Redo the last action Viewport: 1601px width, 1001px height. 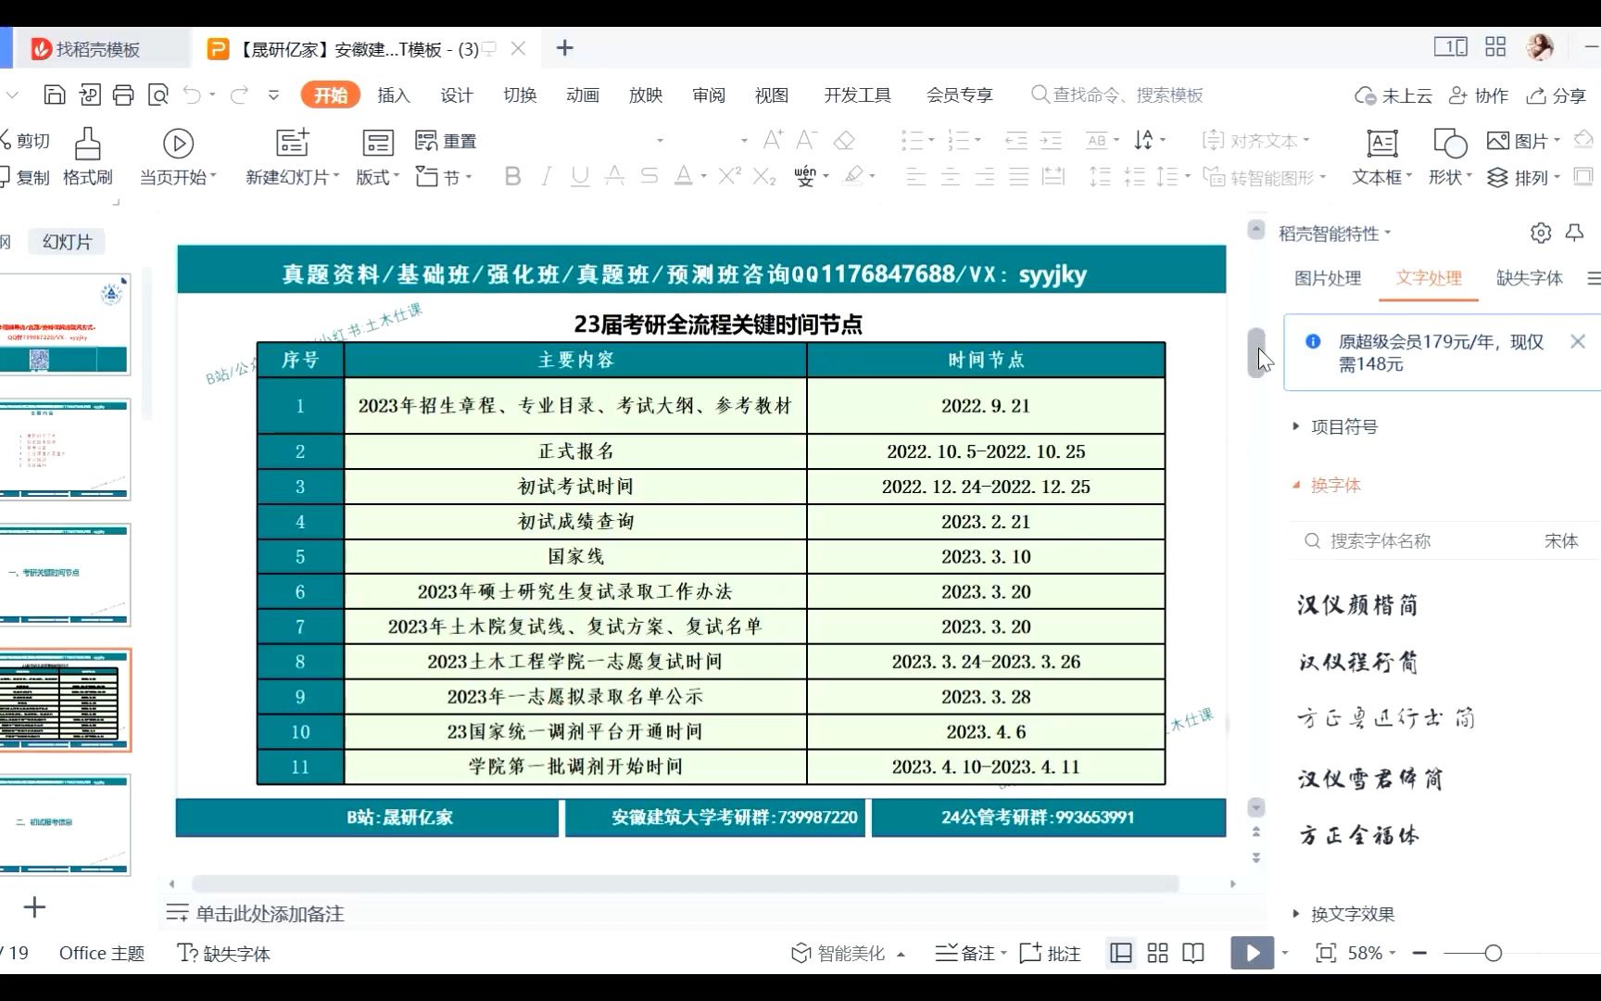(239, 95)
